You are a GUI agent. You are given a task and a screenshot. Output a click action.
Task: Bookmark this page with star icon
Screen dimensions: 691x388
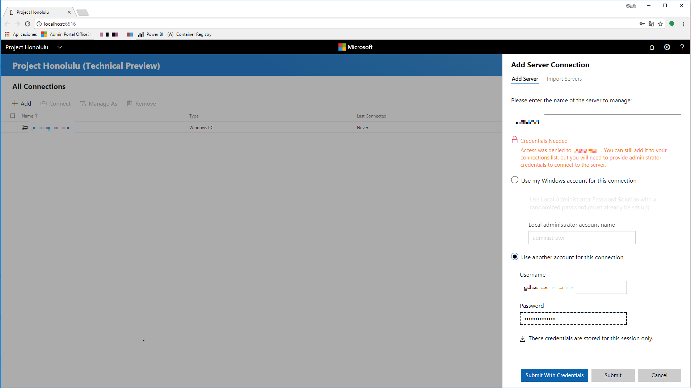coord(660,24)
